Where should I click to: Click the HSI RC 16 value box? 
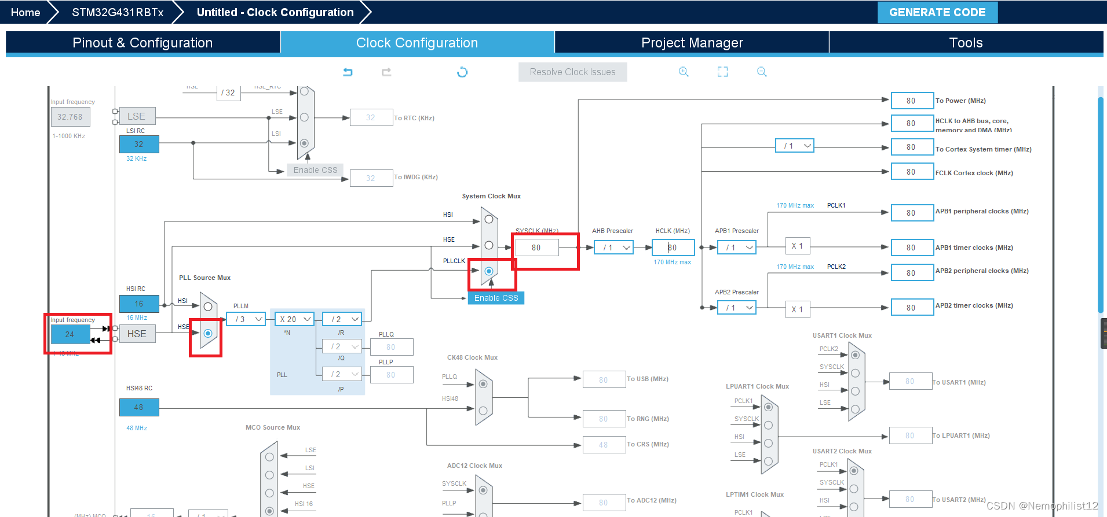(139, 304)
